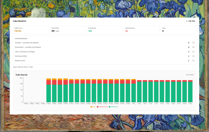This screenshot has height=132, width=209.
Task: Select the Takip Edilen 197 card
Action: (68, 30)
